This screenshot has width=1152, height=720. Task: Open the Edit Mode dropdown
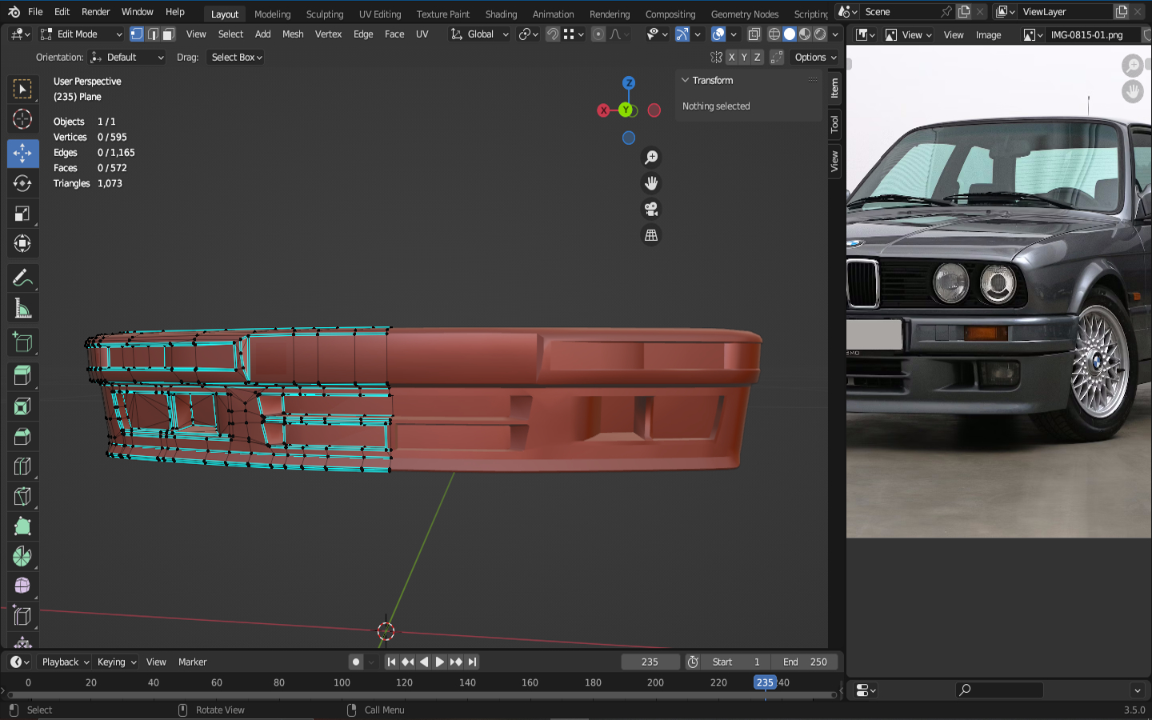tap(81, 34)
